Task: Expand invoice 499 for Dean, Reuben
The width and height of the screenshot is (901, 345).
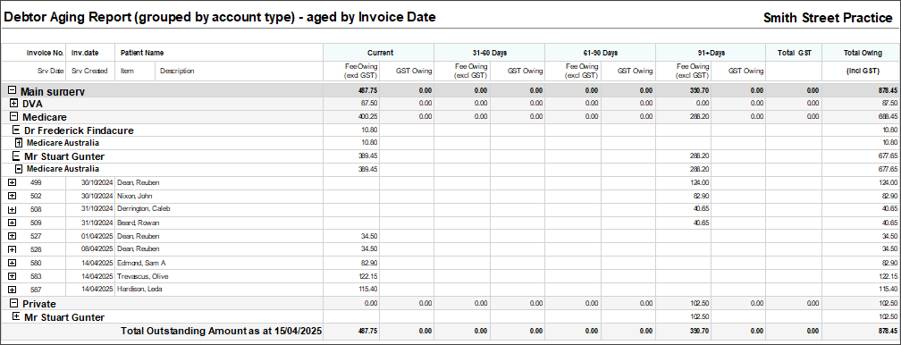Action: coord(13,182)
